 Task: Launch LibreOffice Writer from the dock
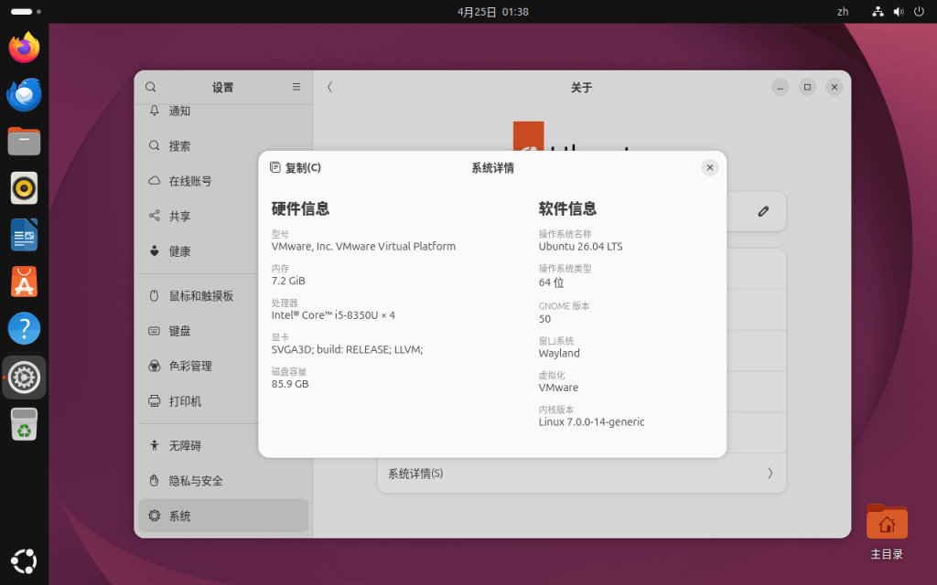[x=24, y=235]
